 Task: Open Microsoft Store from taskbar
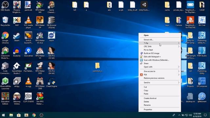(x=19, y=115)
